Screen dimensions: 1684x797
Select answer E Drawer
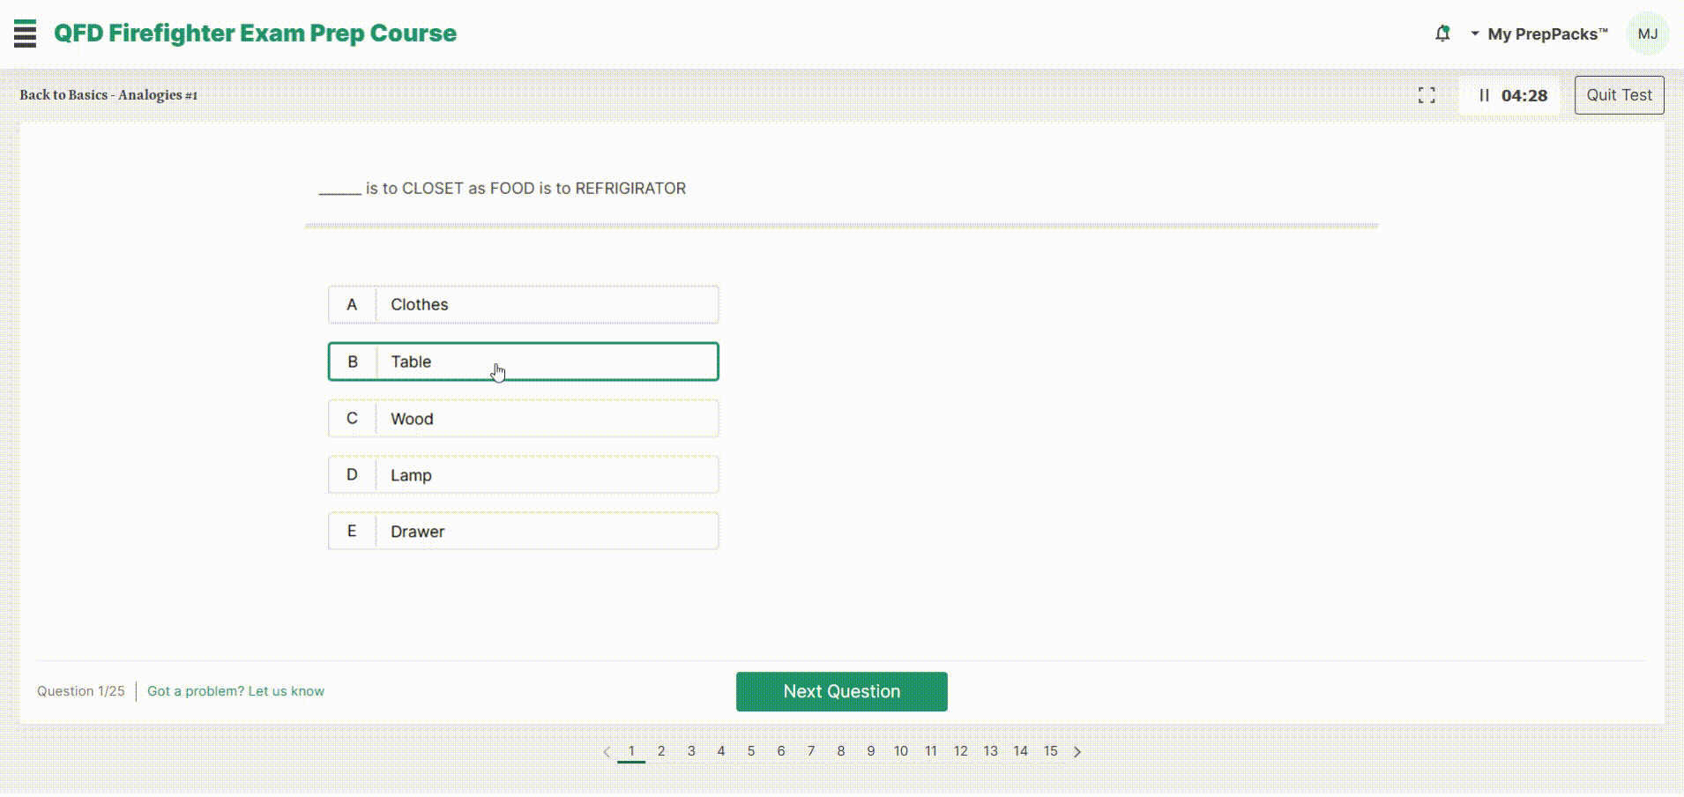(524, 532)
